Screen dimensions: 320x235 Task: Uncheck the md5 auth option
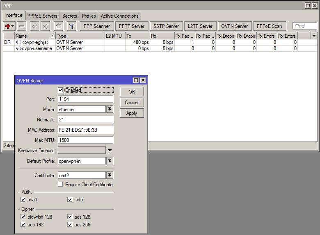(x=70, y=200)
